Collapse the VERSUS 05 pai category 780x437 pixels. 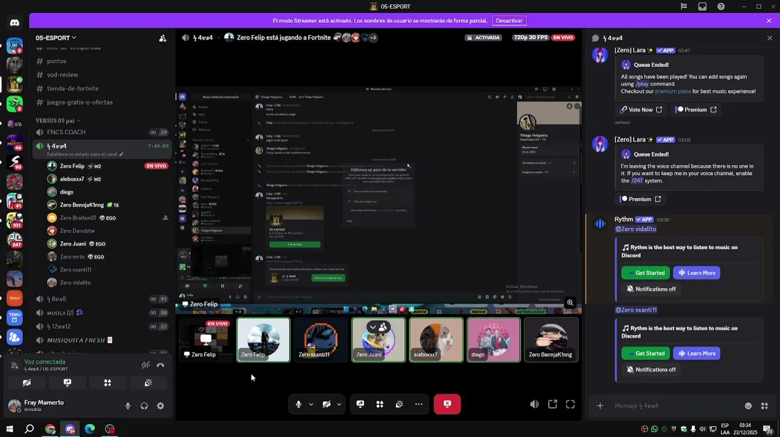tap(58, 120)
